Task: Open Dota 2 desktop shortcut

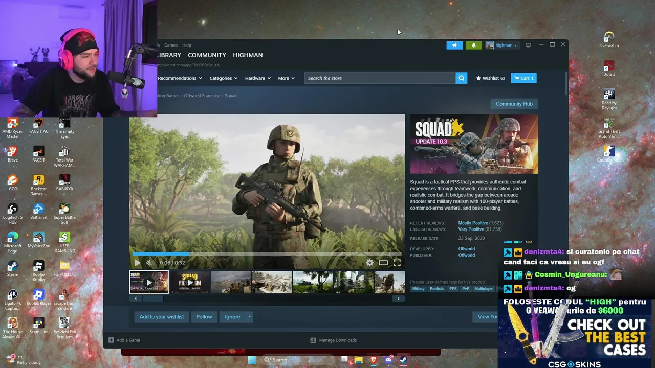Action: pyautogui.click(x=609, y=68)
